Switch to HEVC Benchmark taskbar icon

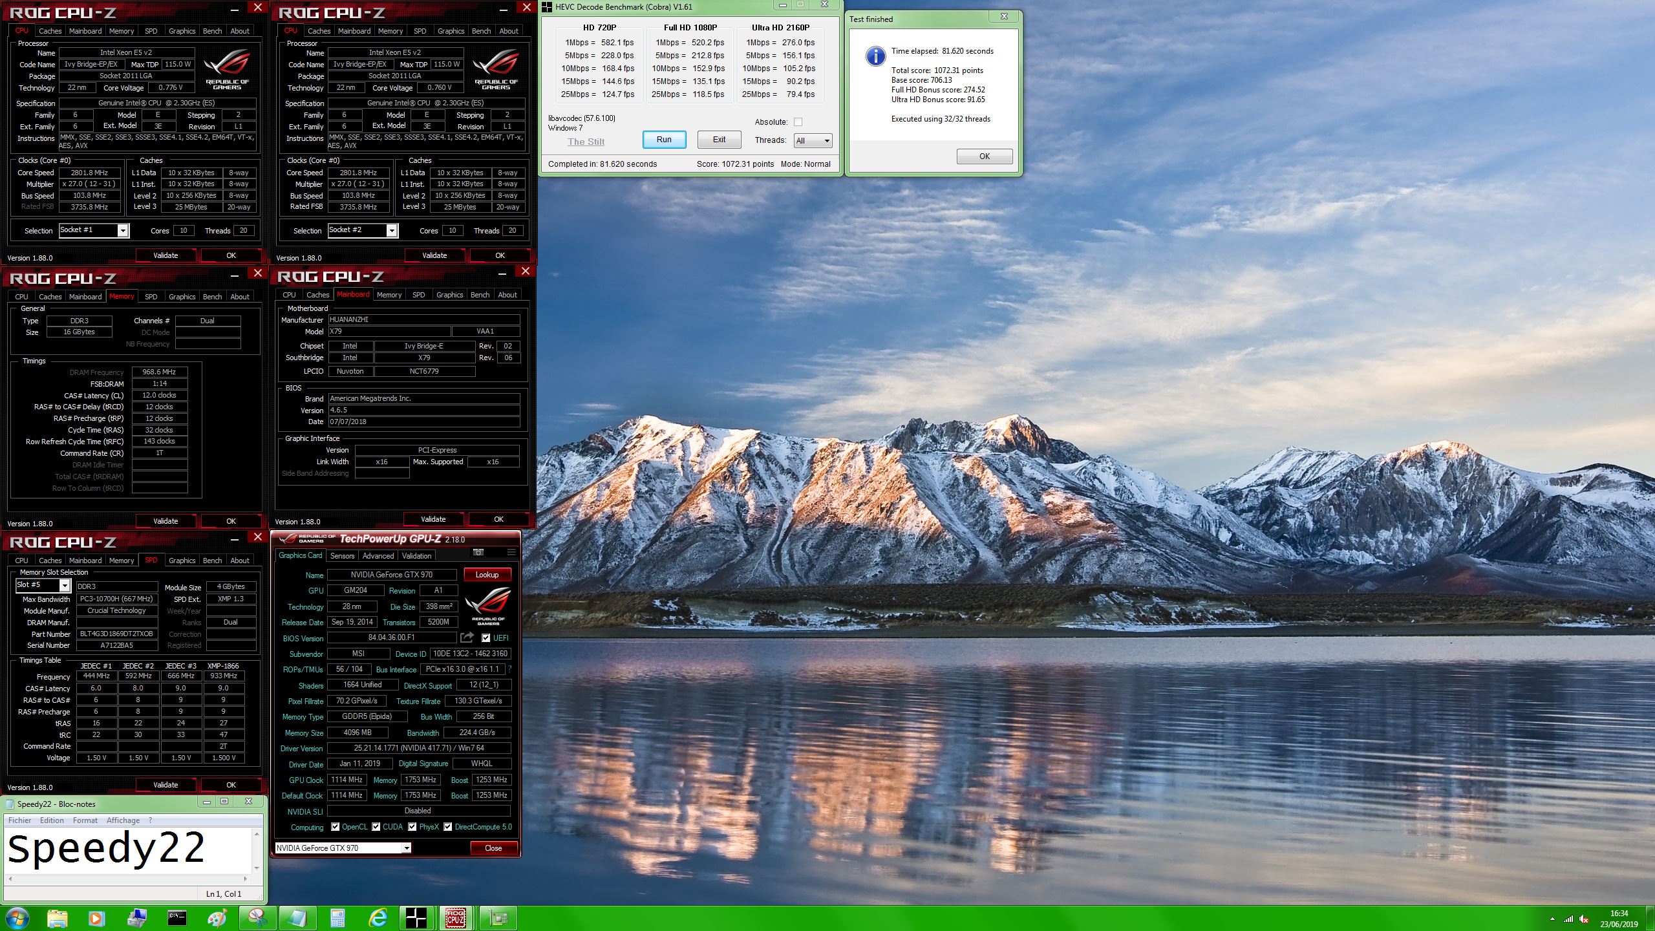pyautogui.click(x=417, y=918)
